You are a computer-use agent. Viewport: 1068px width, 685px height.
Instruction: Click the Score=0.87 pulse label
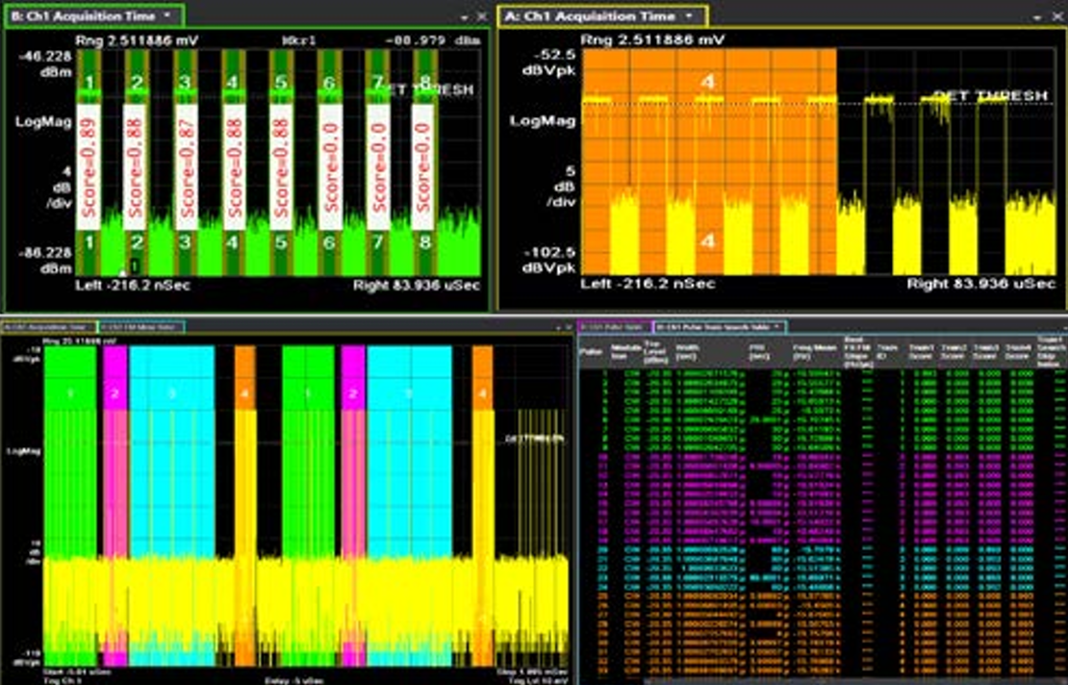click(x=186, y=168)
